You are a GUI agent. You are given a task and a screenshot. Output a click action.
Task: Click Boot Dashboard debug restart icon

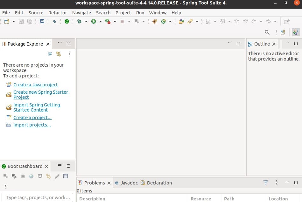[14, 176]
